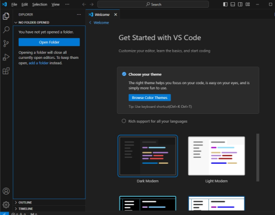Open the Run and Debug view
Image resolution: width=275 pixels, height=215 pixels.
click(6, 57)
